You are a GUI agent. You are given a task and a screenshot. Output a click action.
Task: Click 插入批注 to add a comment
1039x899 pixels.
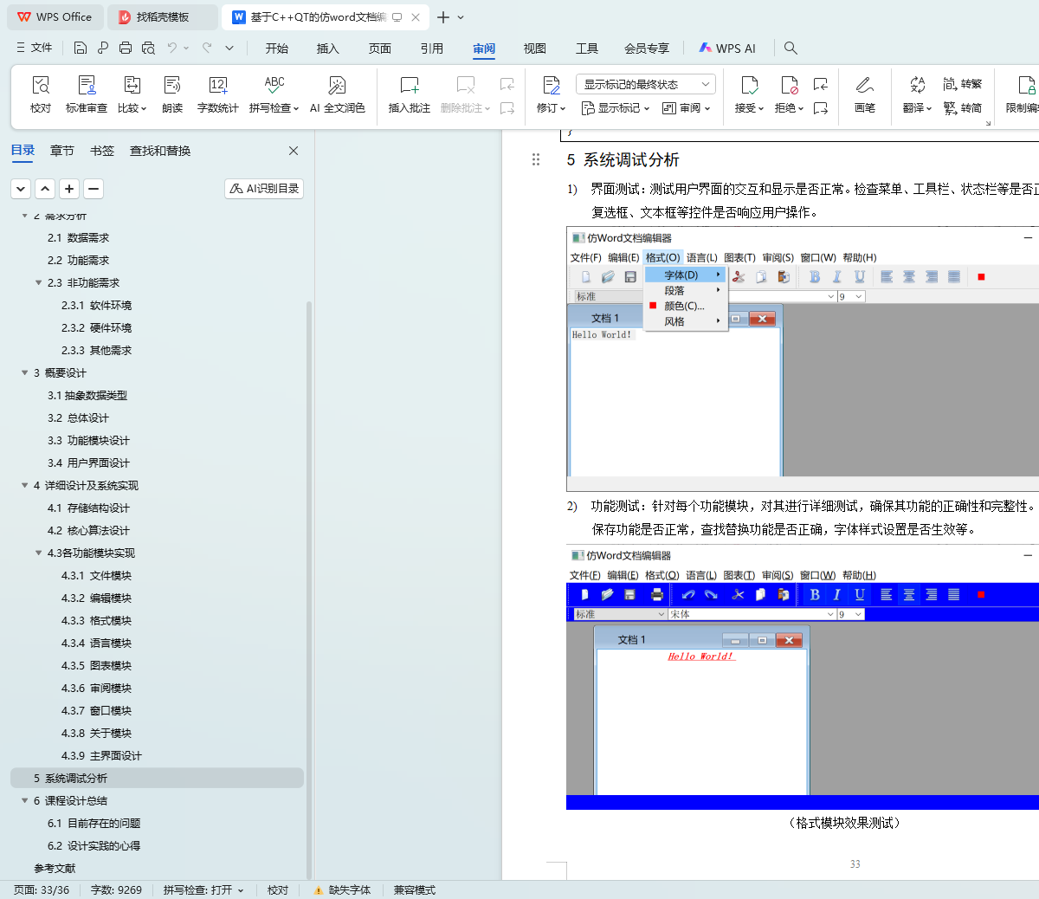410,94
